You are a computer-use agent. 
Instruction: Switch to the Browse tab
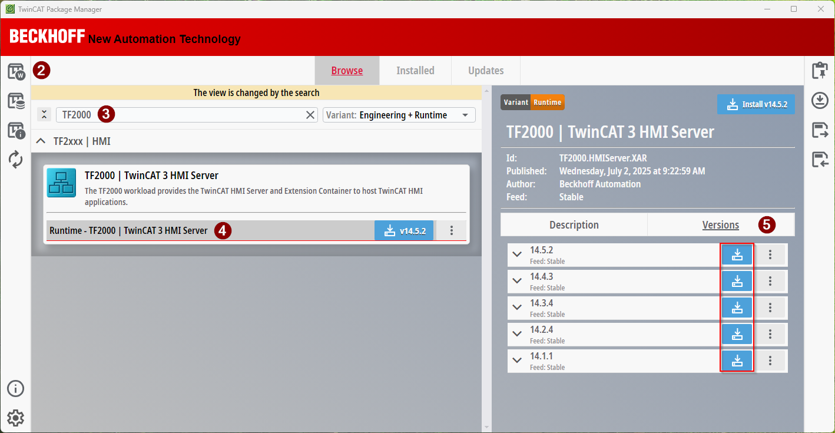(x=347, y=71)
